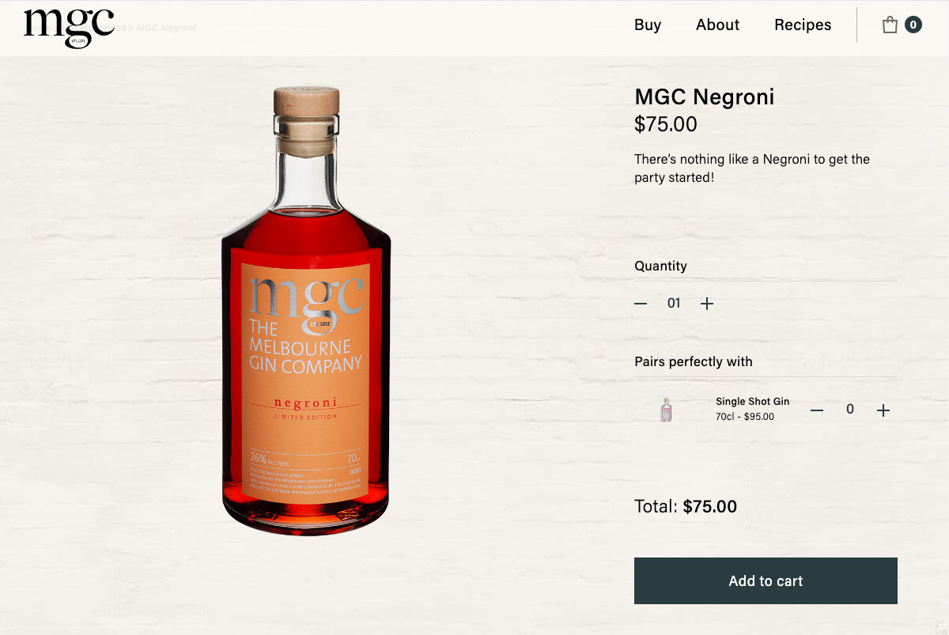The width and height of the screenshot is (949, 635).
Task: Click the MGC Negroni product title heading
Action: (x=704, y=97)
